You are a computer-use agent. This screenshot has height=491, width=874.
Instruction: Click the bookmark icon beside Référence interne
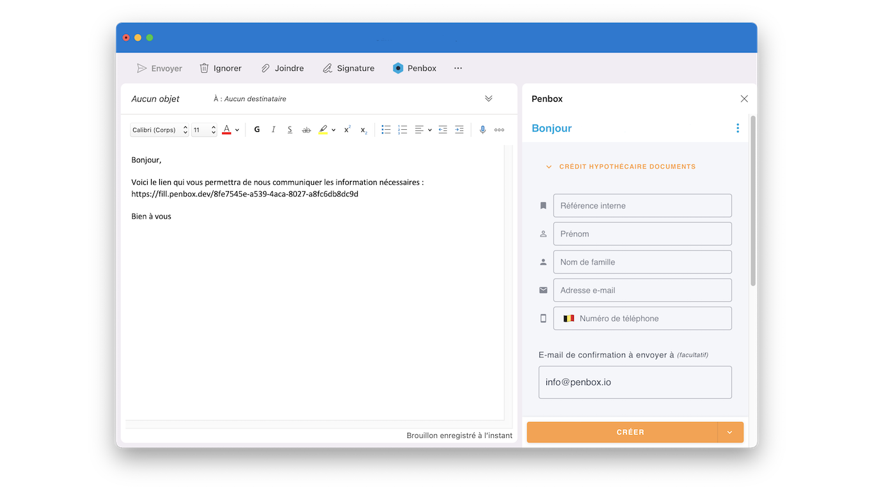pyautogui.click(x=543, y=206)
